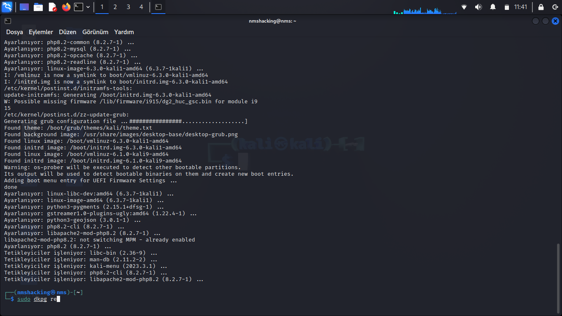
Task: Launch Firefox from the panel
Action: 66,7
